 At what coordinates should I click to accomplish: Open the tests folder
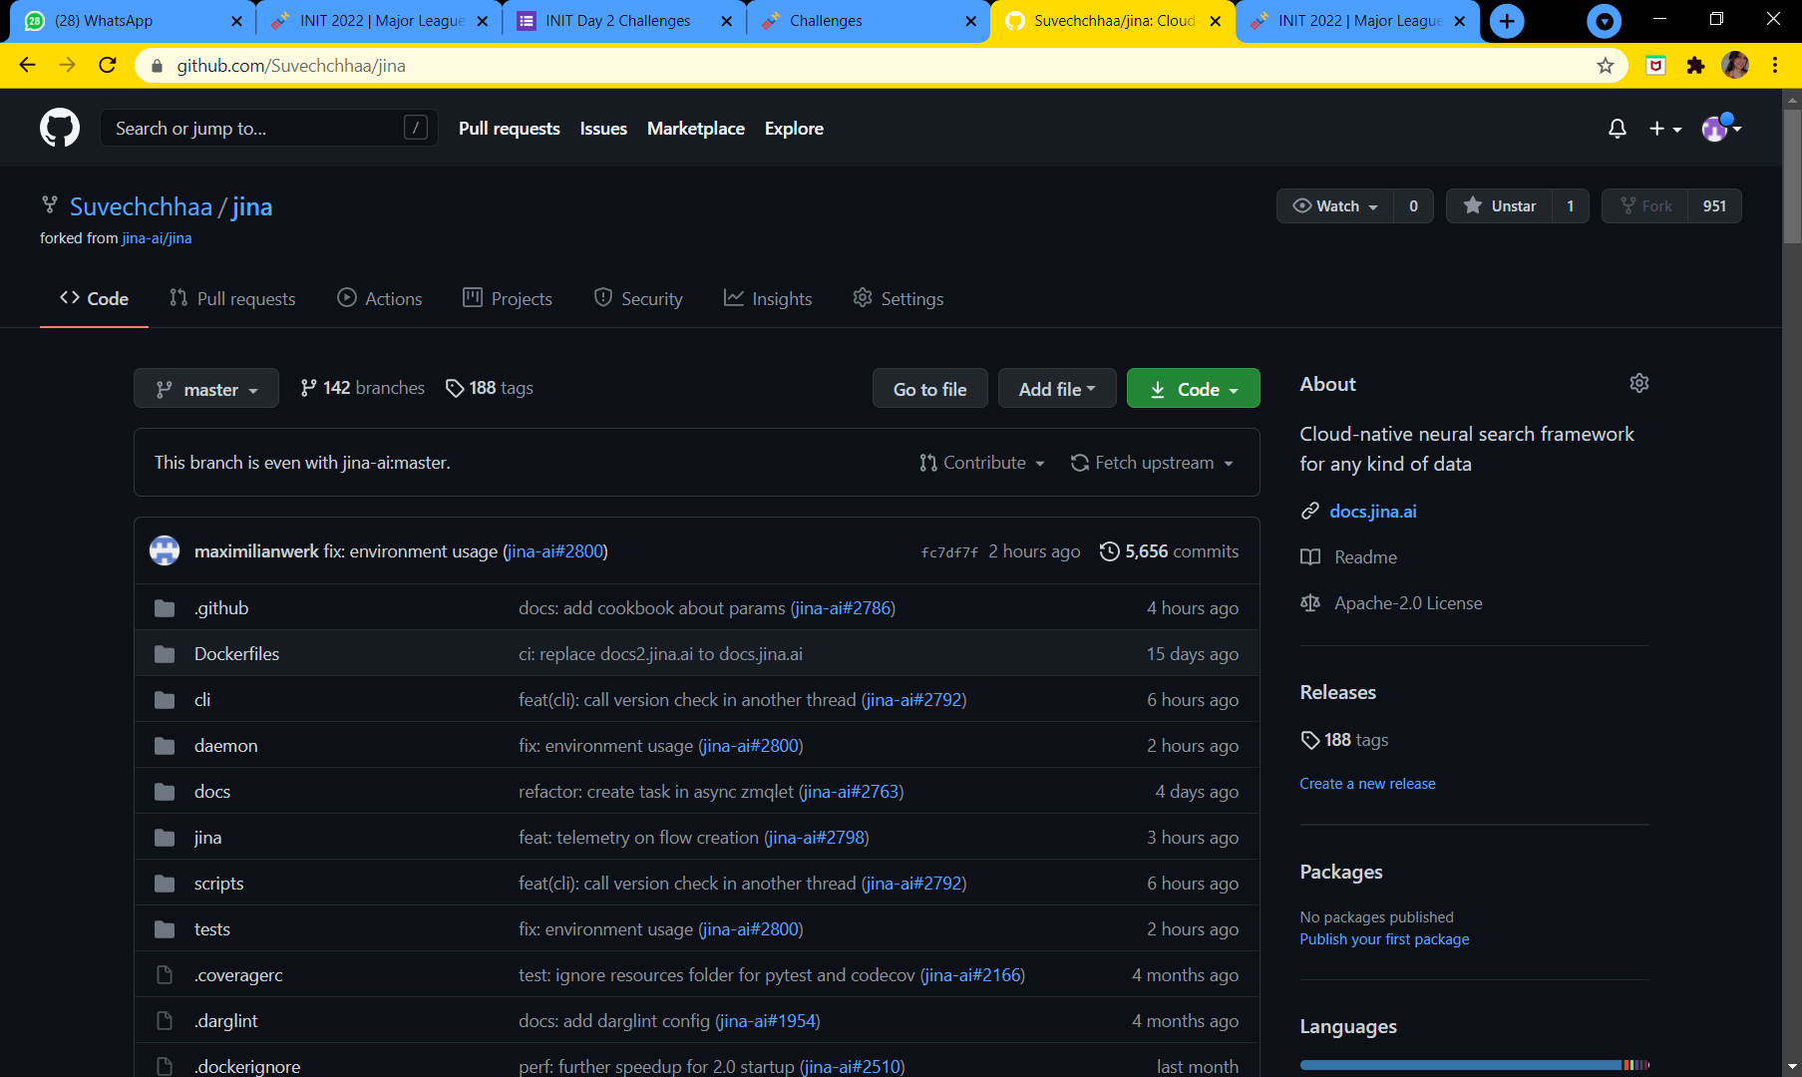click(212, 929)
